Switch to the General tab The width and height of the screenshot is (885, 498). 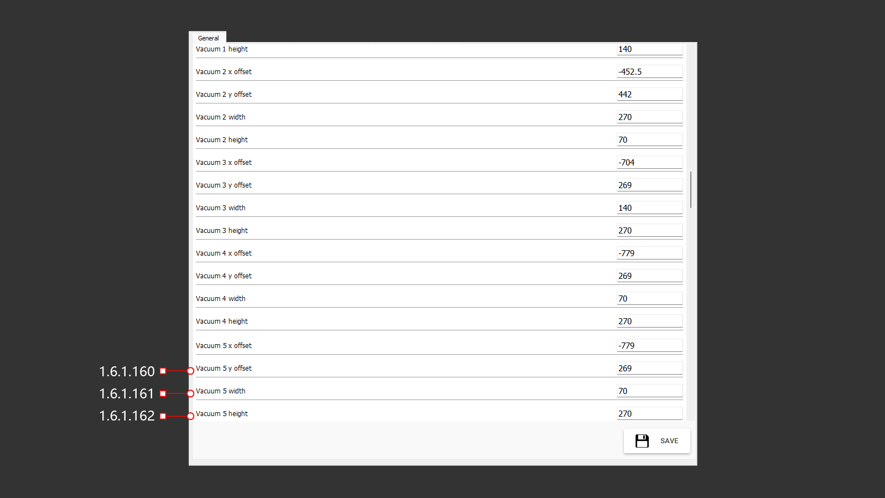click(x=208, y=38)
